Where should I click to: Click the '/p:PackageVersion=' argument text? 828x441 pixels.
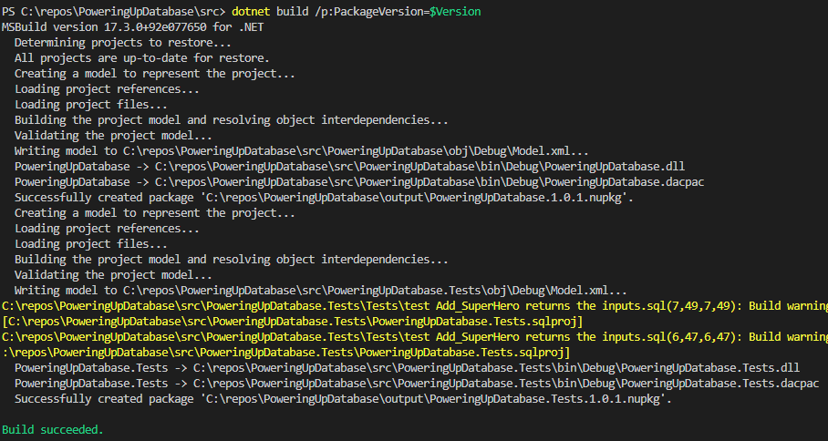tap(372, 12)
